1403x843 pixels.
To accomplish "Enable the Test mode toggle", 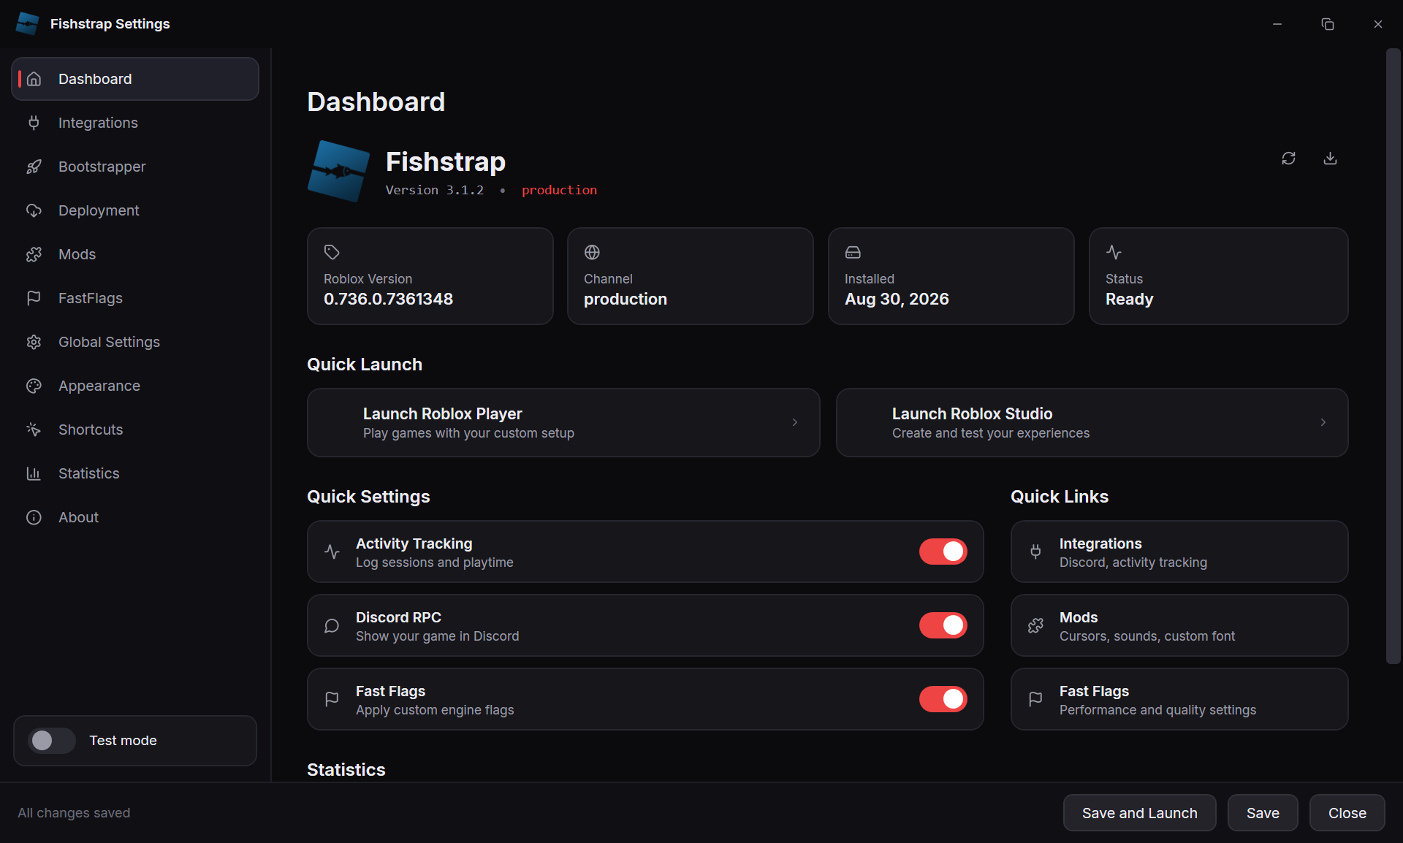I will tap(51, 741).
